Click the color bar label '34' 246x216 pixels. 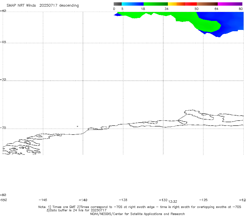point(167,9)
